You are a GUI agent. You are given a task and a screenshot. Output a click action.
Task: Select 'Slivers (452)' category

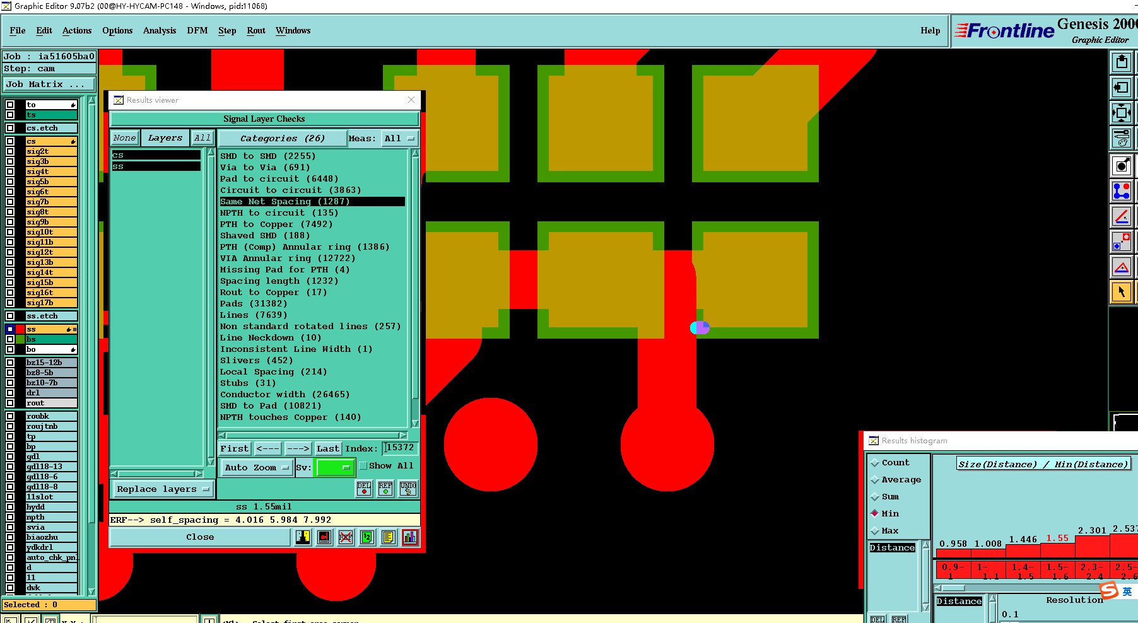(x=256, y=361)
